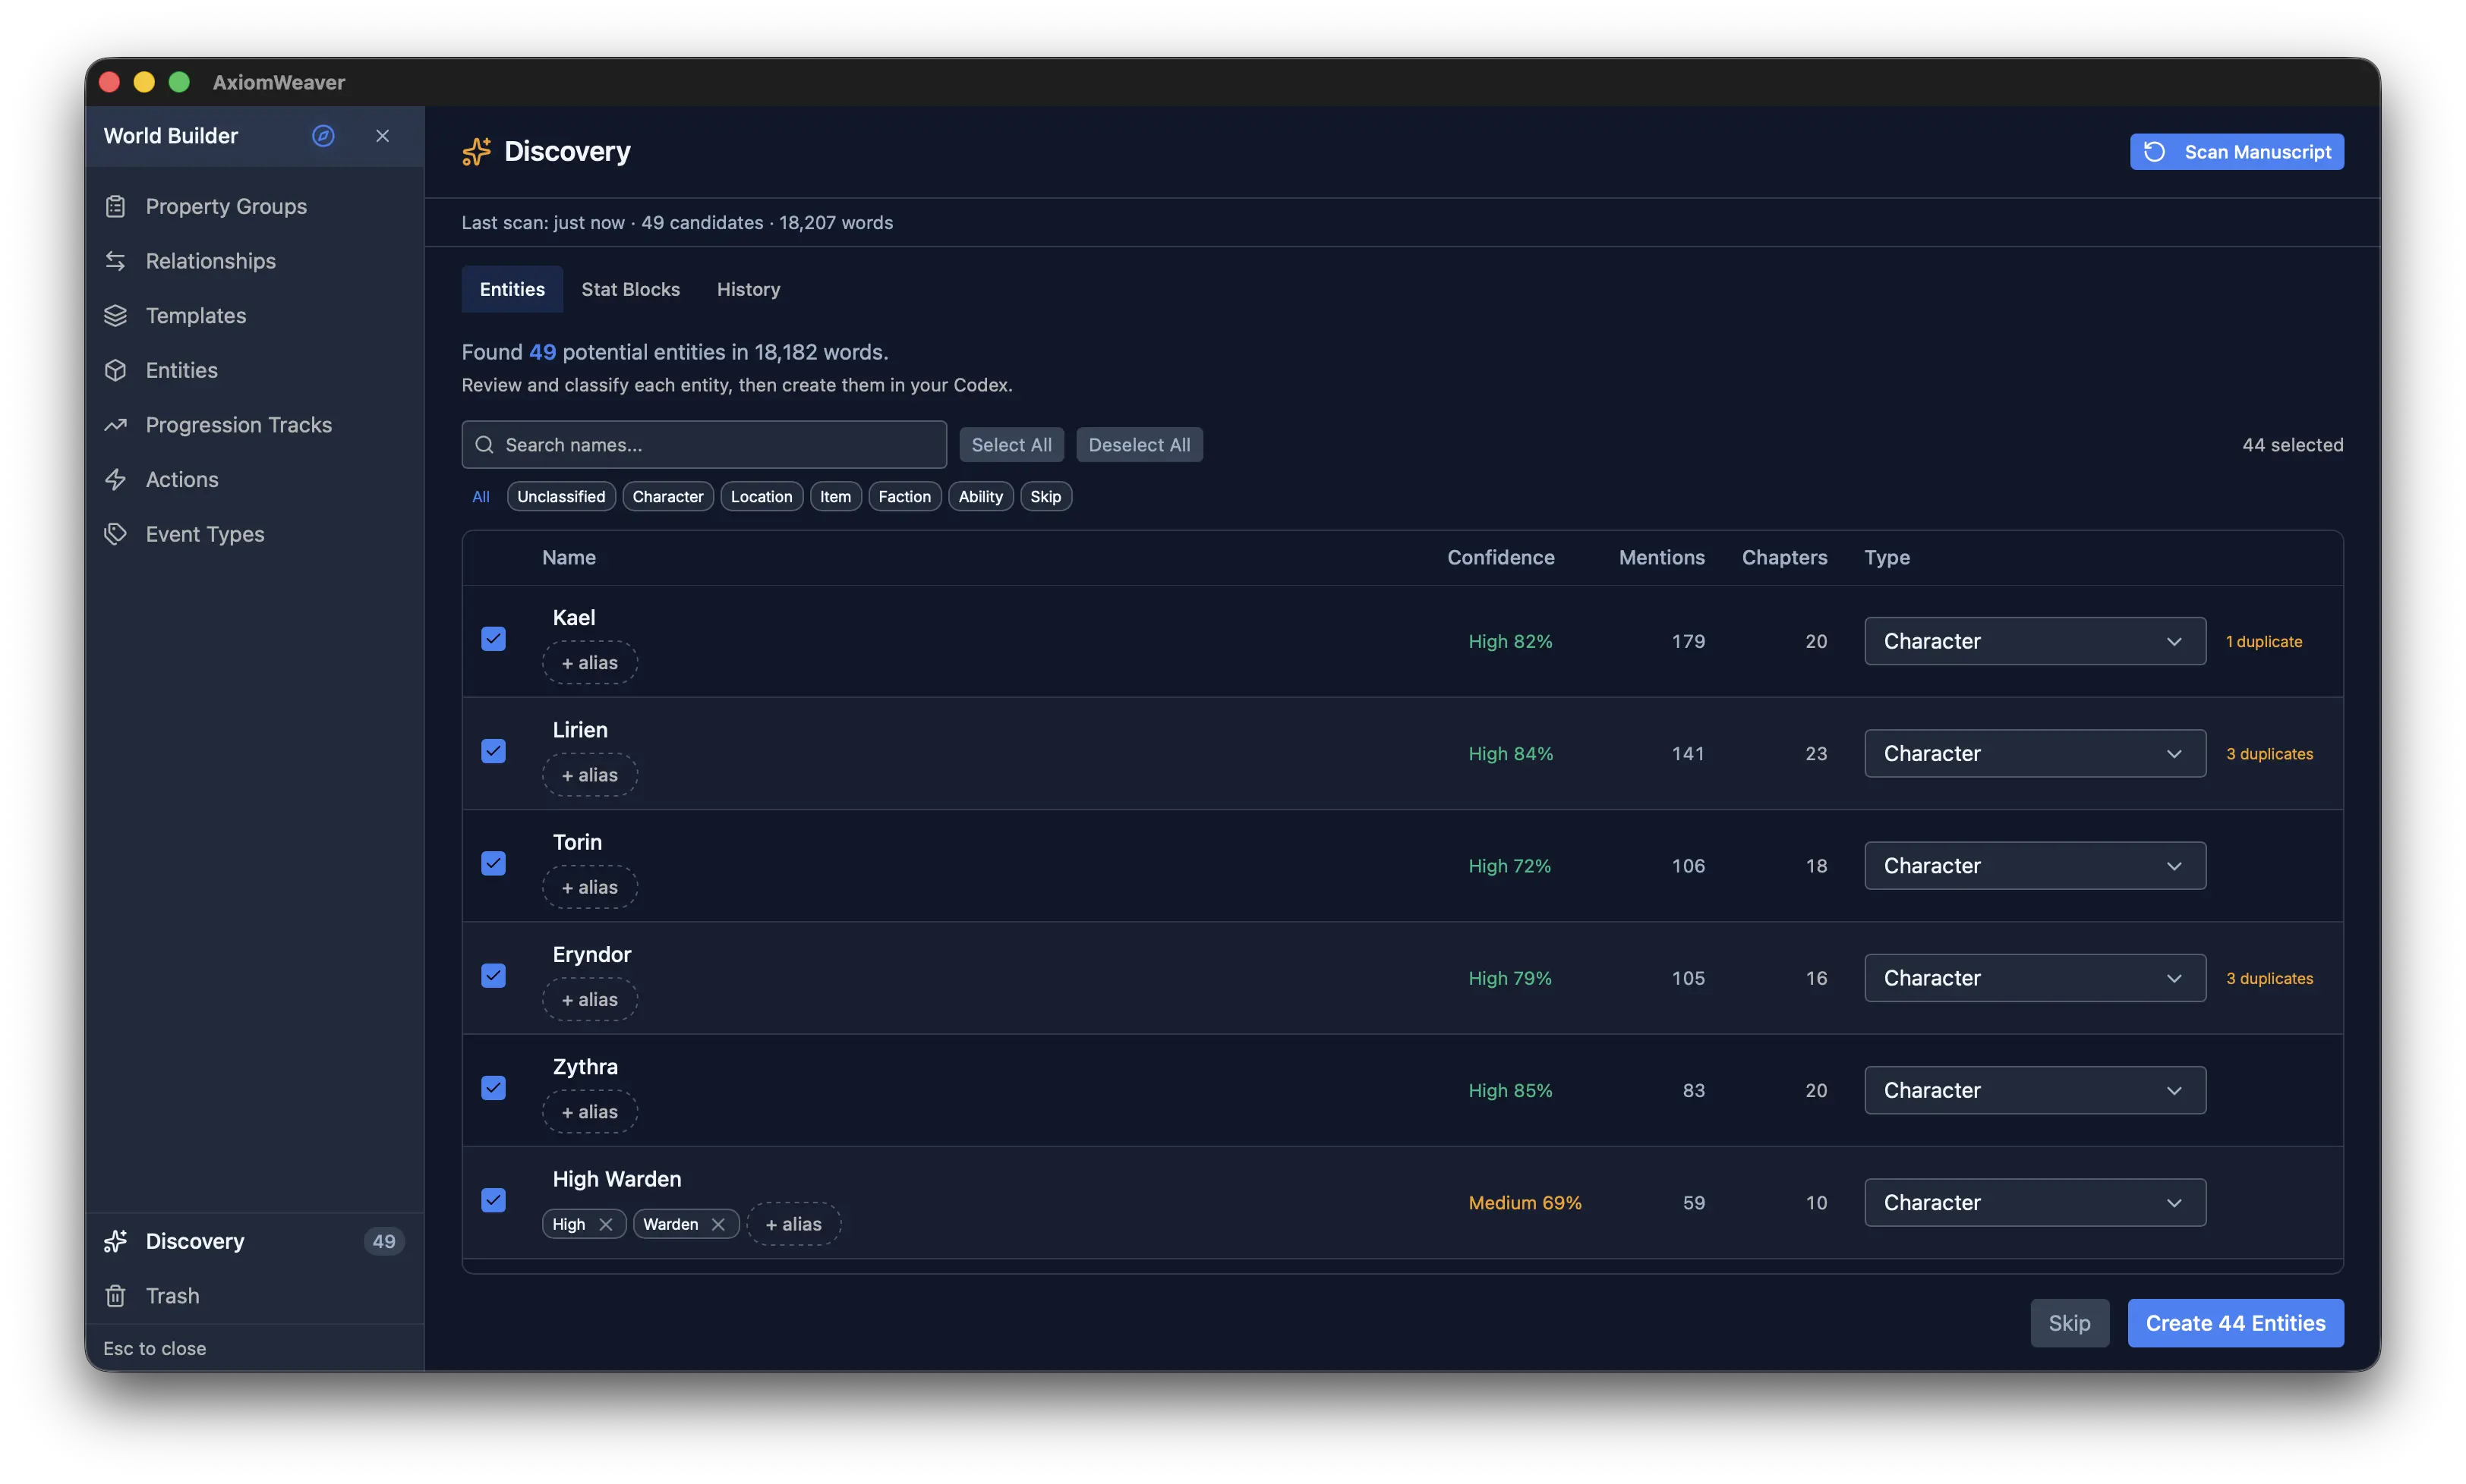Screen dimensions: 2466x1484
Task: Switch to the Stat Blocks tab
Action: coord(630,289)
